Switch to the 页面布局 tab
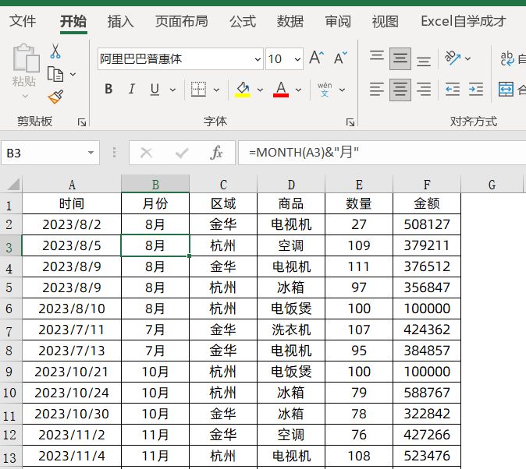 click(x=182, y=21)
